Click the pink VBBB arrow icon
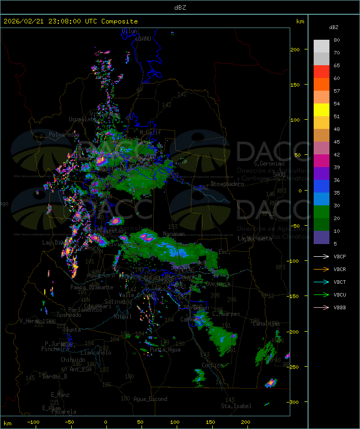Image resolution: width=360 pixels, height=429 pixels. tap(321, 307)
